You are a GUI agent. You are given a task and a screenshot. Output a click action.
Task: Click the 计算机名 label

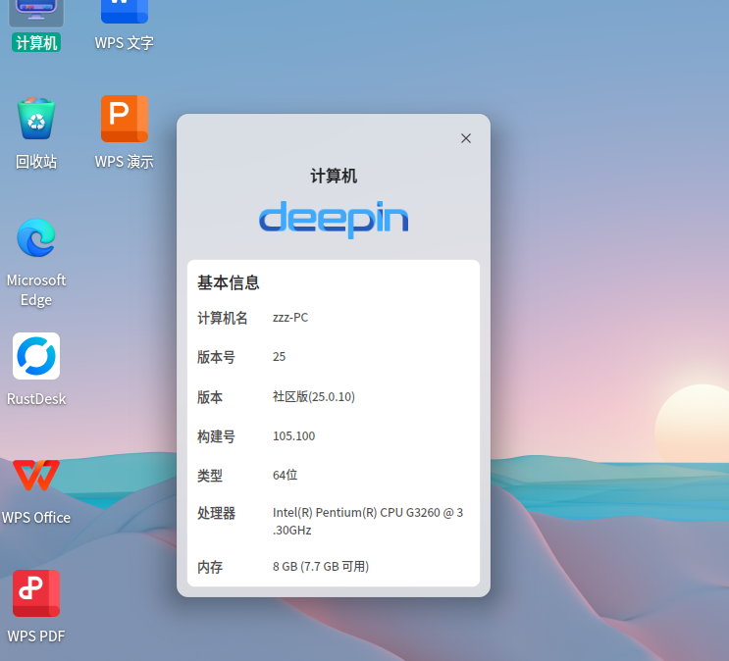pyautogui.click(x=223, y=318)
